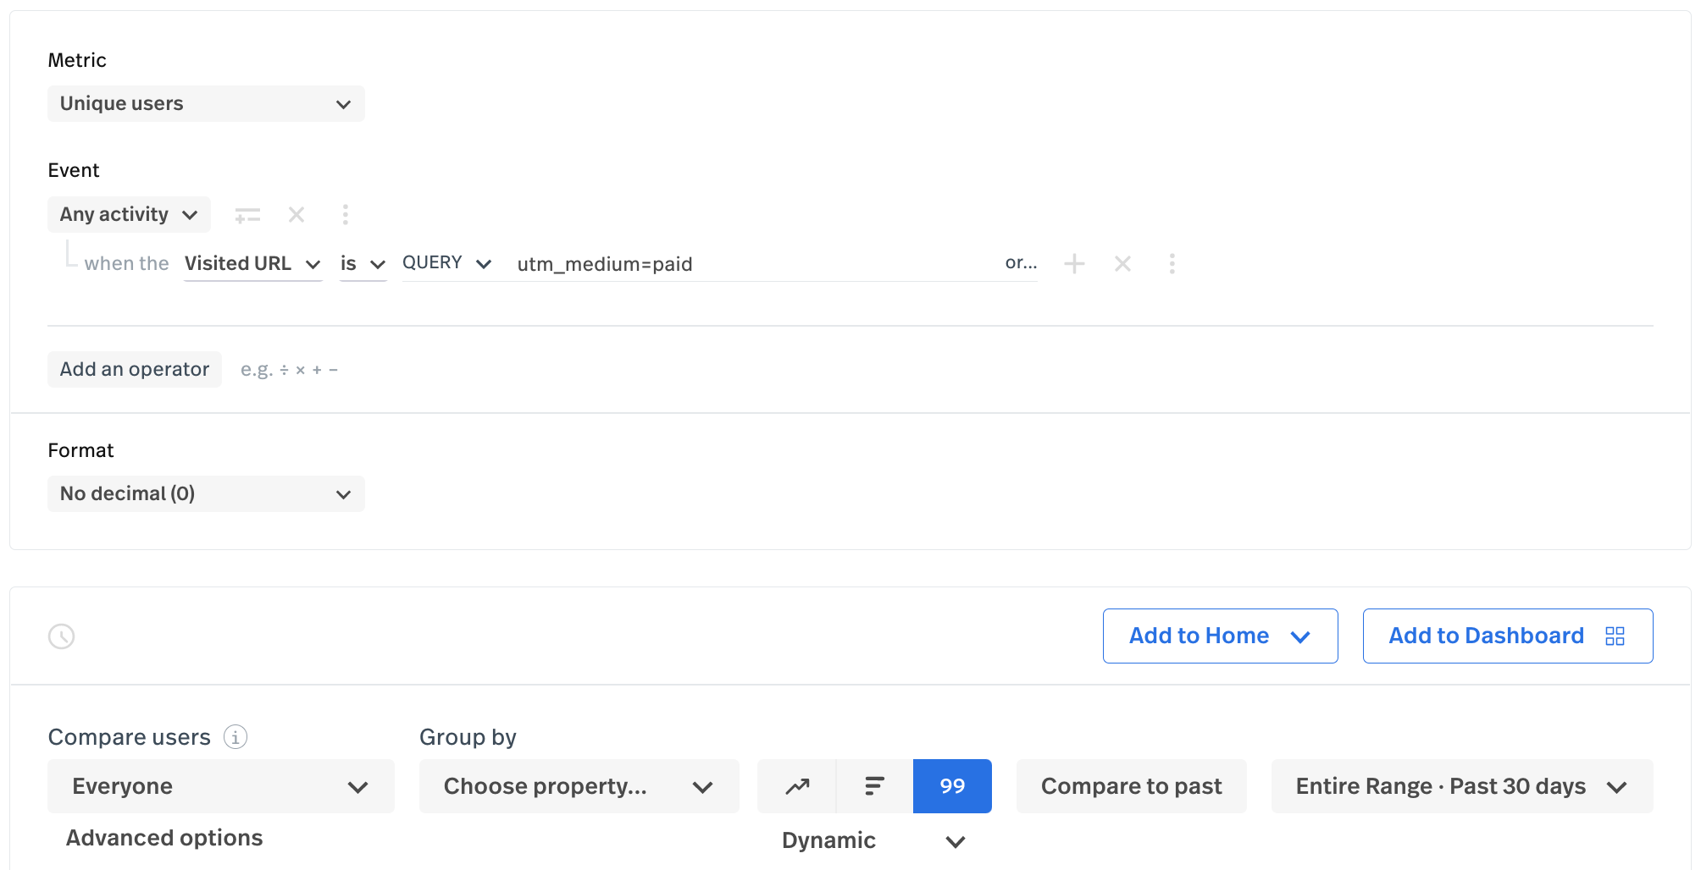Expand the No decimal (0) format dropdown

pos(206,494)
